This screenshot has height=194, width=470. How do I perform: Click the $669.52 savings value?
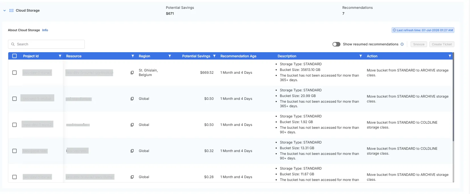(207, 73)
